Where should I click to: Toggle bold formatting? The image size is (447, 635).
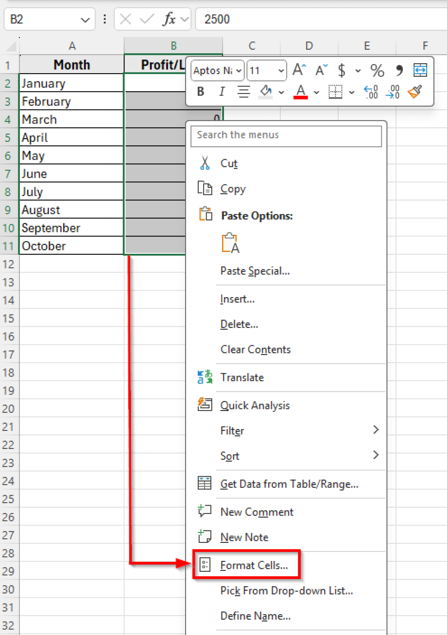[200, 91]
